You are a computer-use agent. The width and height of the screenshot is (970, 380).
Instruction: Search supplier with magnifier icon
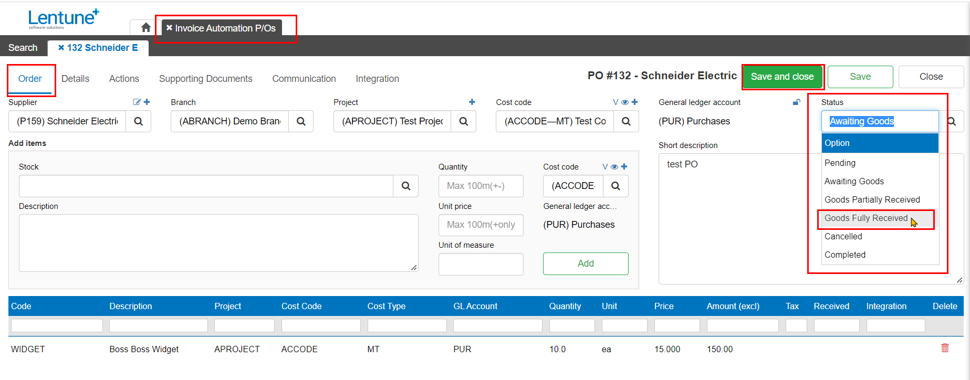139,121
